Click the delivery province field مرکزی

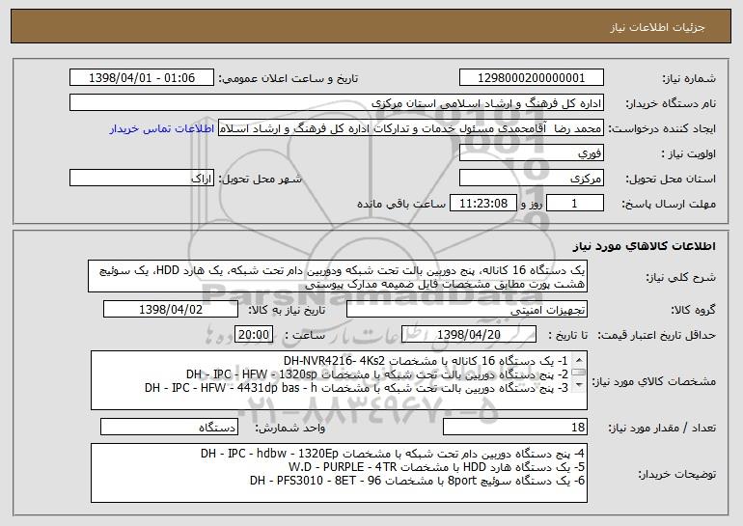coord(531,179)
